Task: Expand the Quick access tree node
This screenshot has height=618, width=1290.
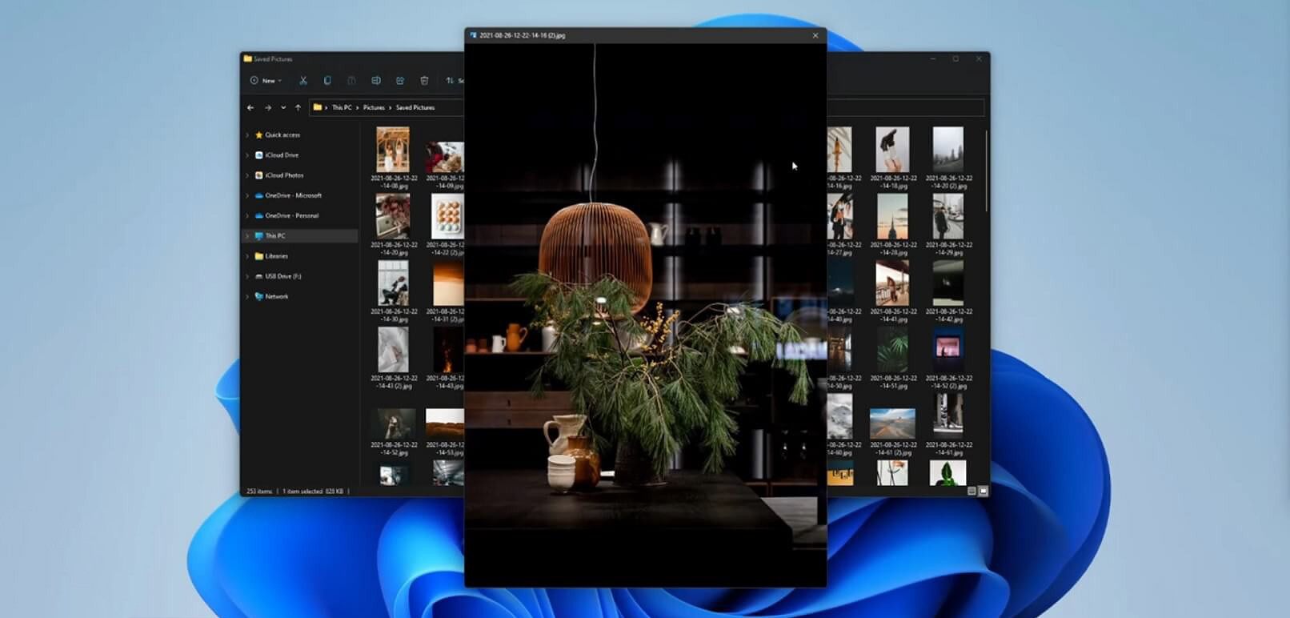Action: tap(247, 135)
